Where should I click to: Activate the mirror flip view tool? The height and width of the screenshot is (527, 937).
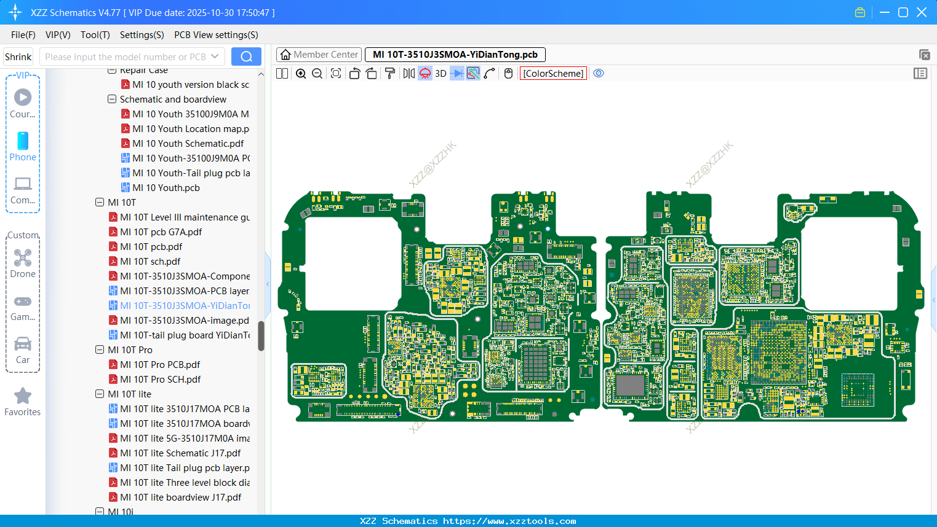point(408,73)
